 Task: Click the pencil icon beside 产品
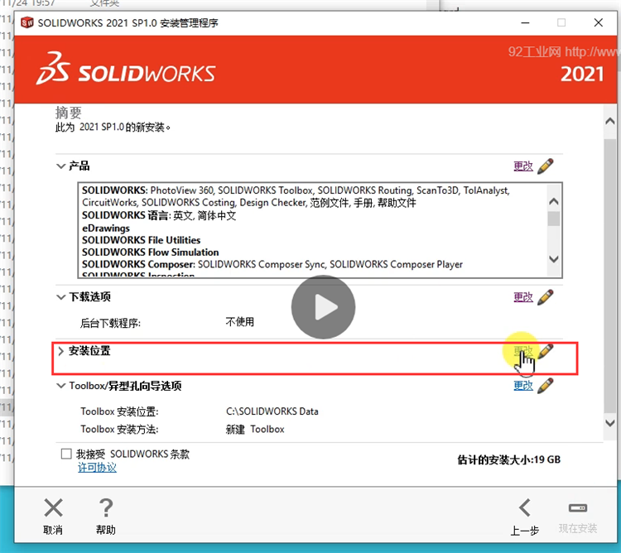tap(546, 166)
